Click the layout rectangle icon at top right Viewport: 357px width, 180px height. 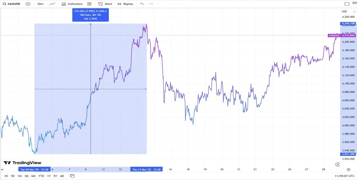pos(347,4)
